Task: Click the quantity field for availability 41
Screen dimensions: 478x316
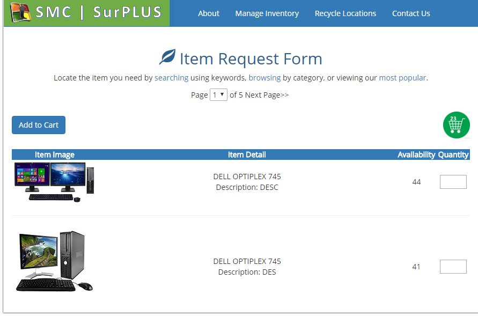Action: [x=453, y=267]
